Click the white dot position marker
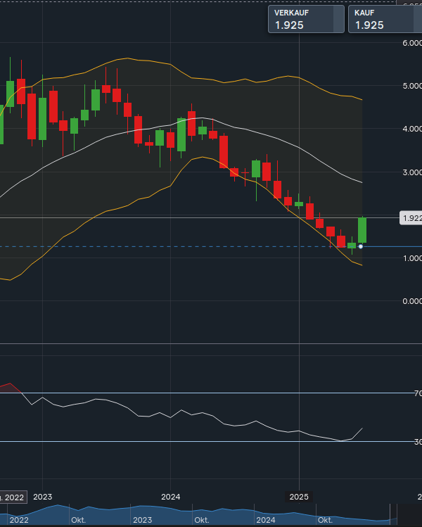The width and height of the screenshot is (422, 527). (x=361, y=246)
